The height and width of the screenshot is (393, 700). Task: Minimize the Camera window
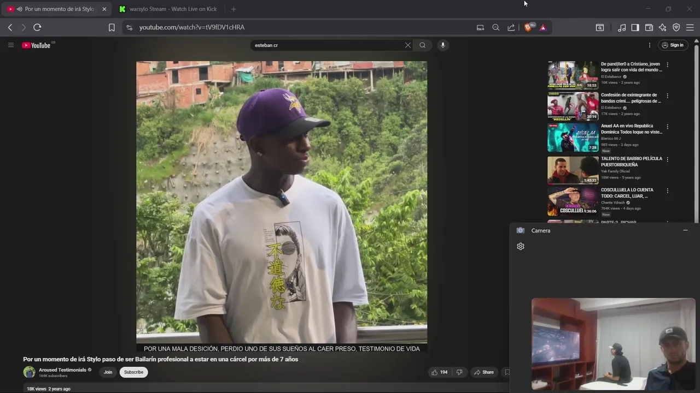coord(685,230)
